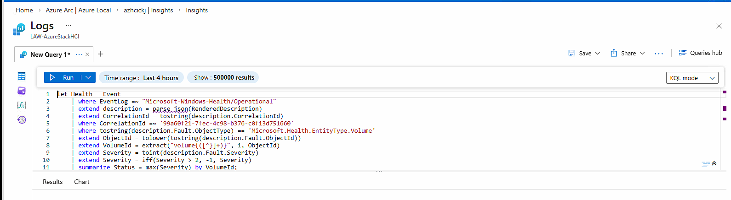The width and height of the screenshot is (731, 200).
Task: Close the New Query 1 tab
Action: [x=87, y=54]
